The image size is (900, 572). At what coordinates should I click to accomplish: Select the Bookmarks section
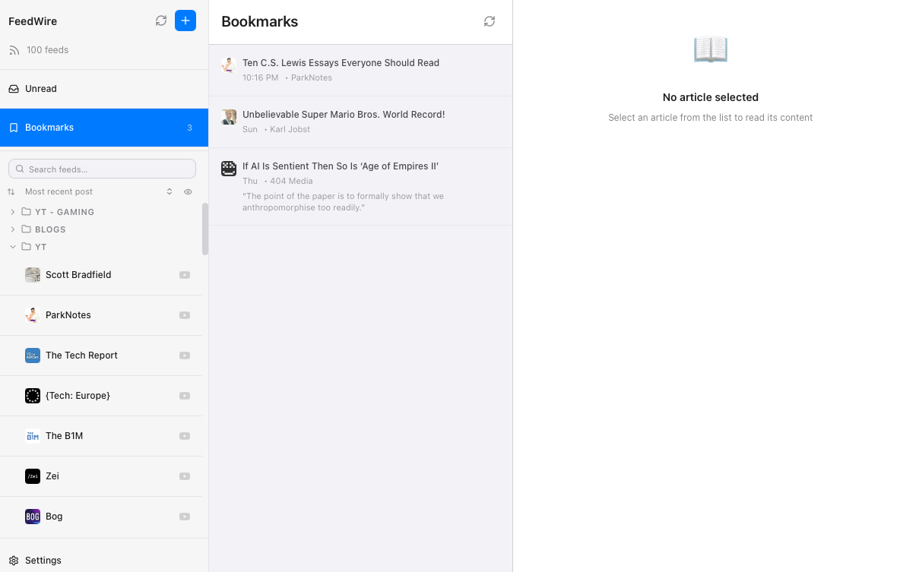pos(104,128)
